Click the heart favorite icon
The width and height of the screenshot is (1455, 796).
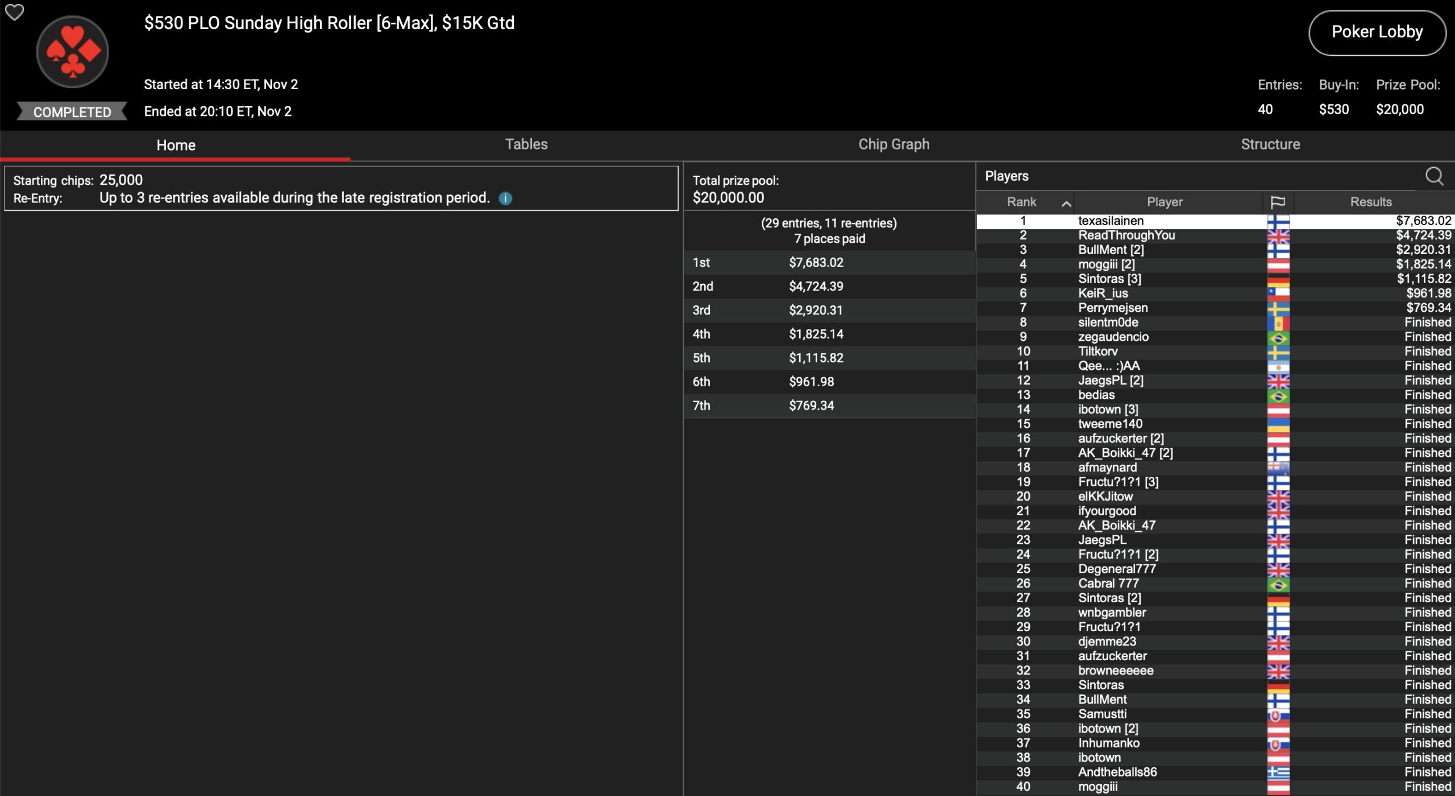pos(14,12)
